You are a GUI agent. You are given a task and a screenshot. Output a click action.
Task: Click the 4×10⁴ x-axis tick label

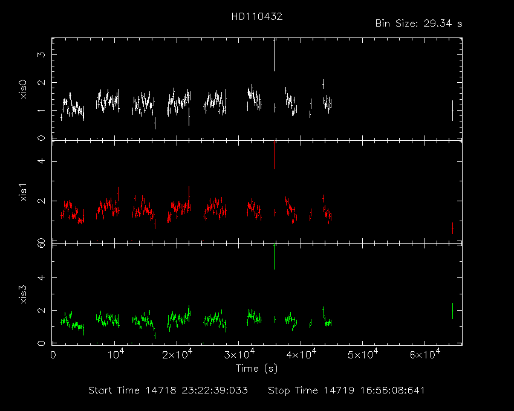click(x=301, y=354)
